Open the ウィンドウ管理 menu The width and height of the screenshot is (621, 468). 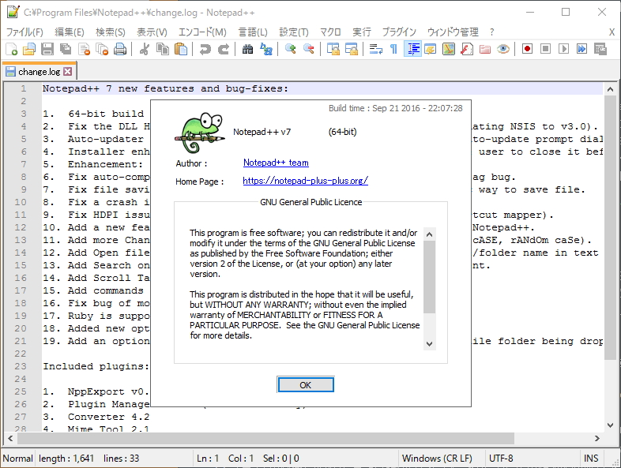(x=453, y=32)
